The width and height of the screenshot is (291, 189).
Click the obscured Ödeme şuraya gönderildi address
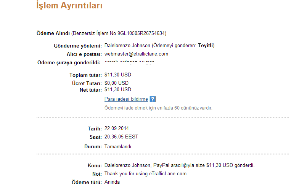[129, 63]
